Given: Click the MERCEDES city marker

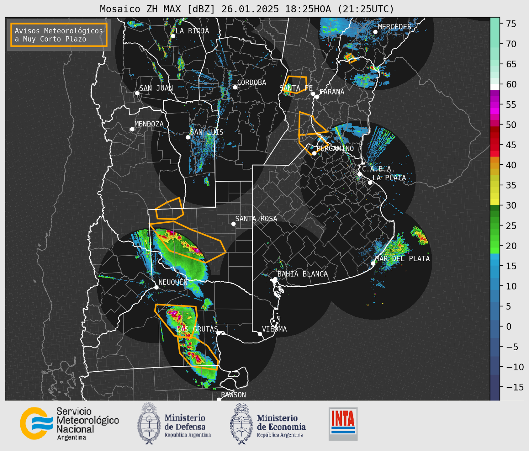Looking at the screenshot, I should (x=375, y=32).
